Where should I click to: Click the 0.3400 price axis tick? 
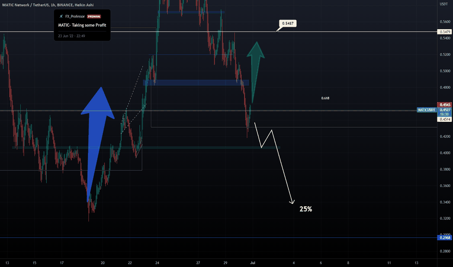point(445,202)
